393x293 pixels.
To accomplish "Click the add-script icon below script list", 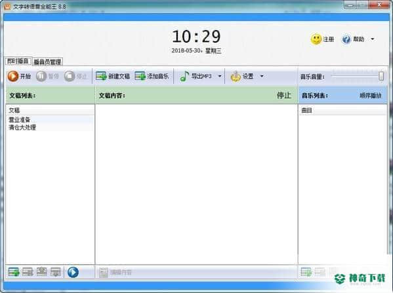I will 14,272.
